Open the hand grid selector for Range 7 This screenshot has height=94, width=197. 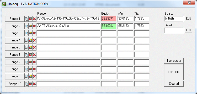(30, 62)
